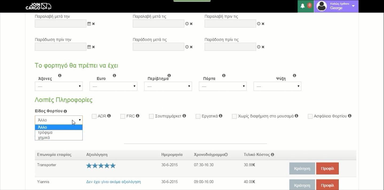
Task: Click info icon beside Ψύξη label
Action: point(294,76)
